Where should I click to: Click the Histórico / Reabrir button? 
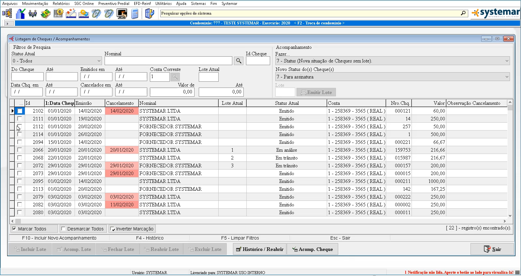point(260,249)
